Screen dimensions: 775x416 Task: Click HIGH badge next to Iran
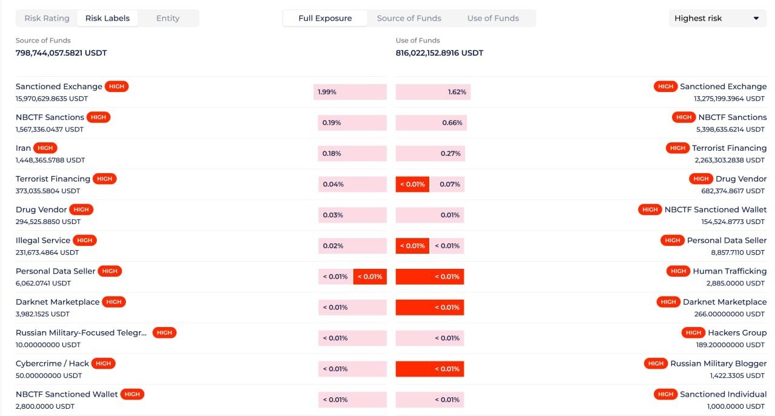coord(45,148)
